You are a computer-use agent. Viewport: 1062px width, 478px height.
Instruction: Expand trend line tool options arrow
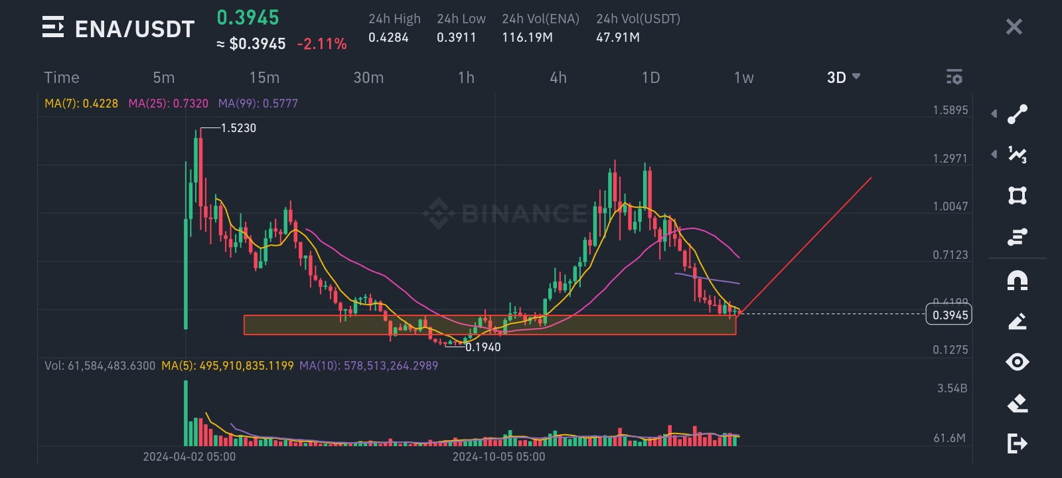click(994, 114)
